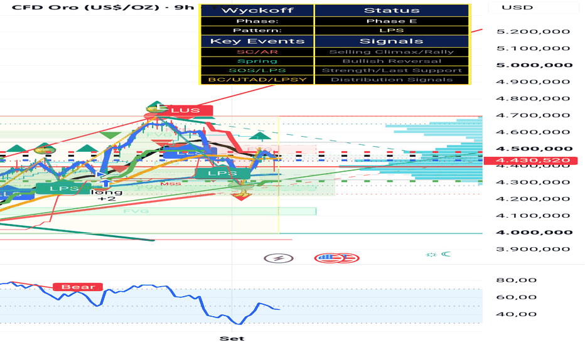This screenshot has height=345, width=585.
Task: Select the SOS/LPS key event cell
Action: click(257, 70)
